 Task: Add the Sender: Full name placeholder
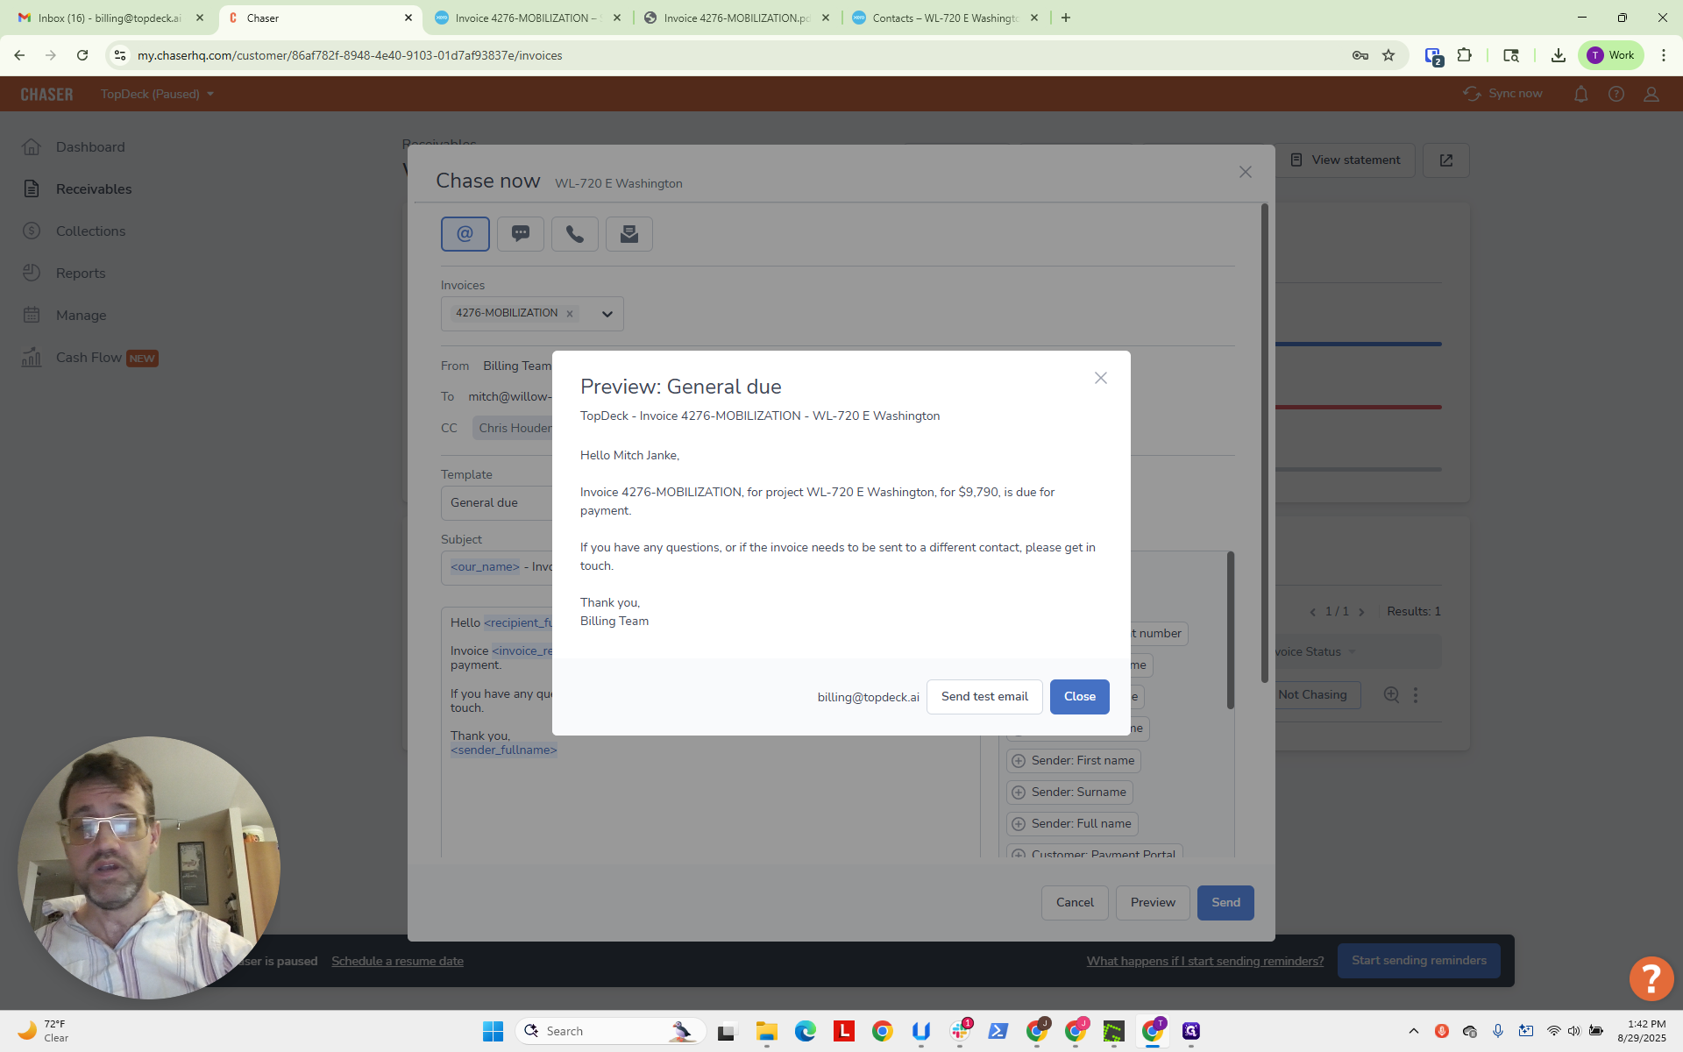pos(1072,824)
